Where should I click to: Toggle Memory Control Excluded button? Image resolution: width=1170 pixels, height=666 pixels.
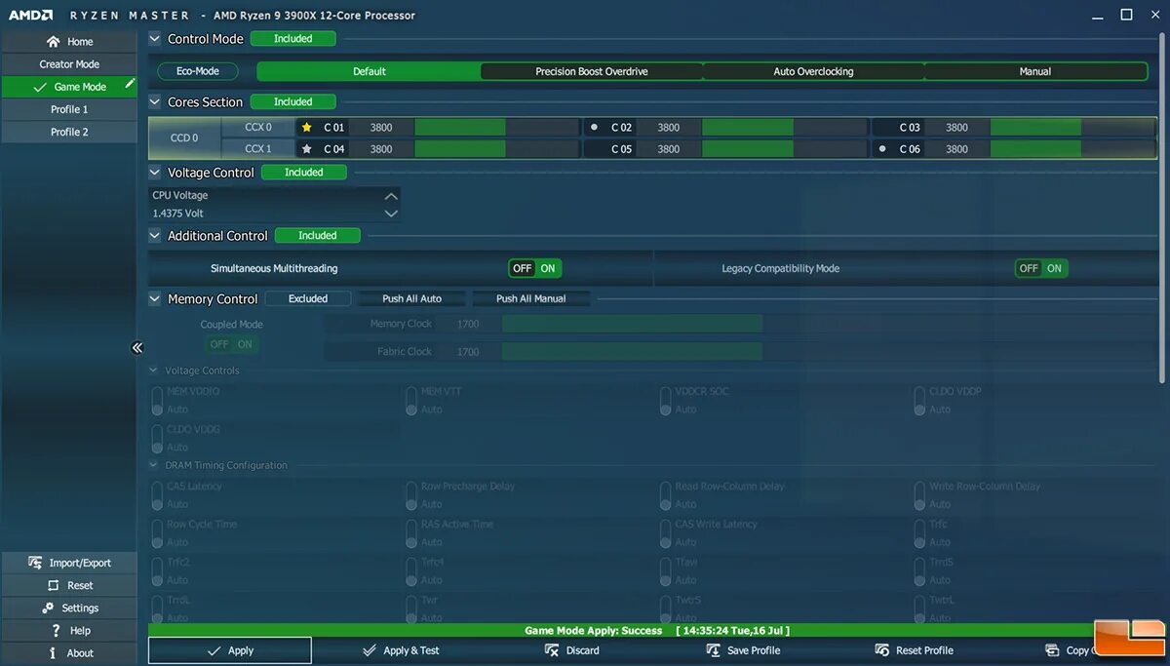307,298
